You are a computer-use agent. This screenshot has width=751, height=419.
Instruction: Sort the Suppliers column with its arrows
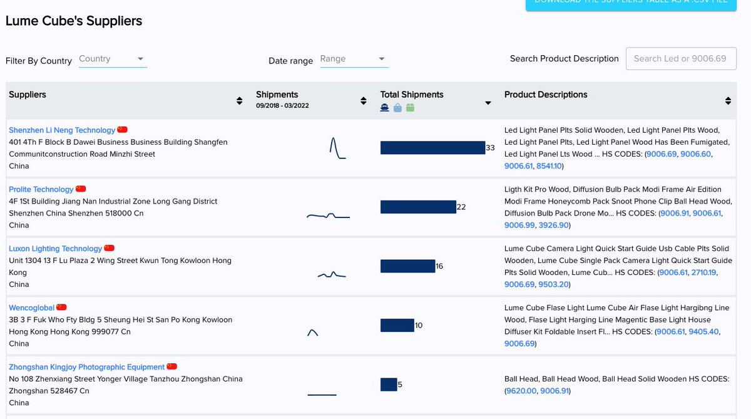tap(239, 101)
